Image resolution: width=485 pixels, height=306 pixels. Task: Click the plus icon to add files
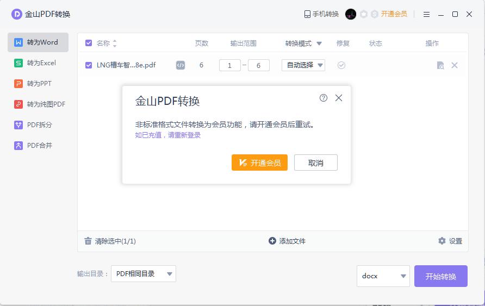pyautogui.click(x=272, y=241)
